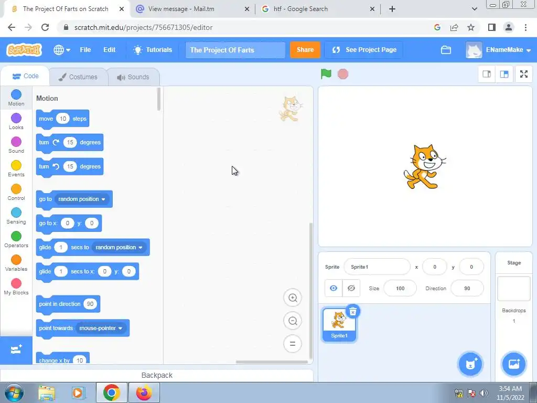The width and height of the screenshot is (537, 403).
Task: Select the Variables block category
Action: click(x=16, y=263)
